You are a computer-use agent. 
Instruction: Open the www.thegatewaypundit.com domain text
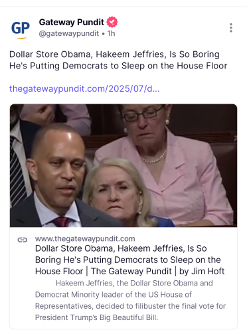click(x=85, y=238)
